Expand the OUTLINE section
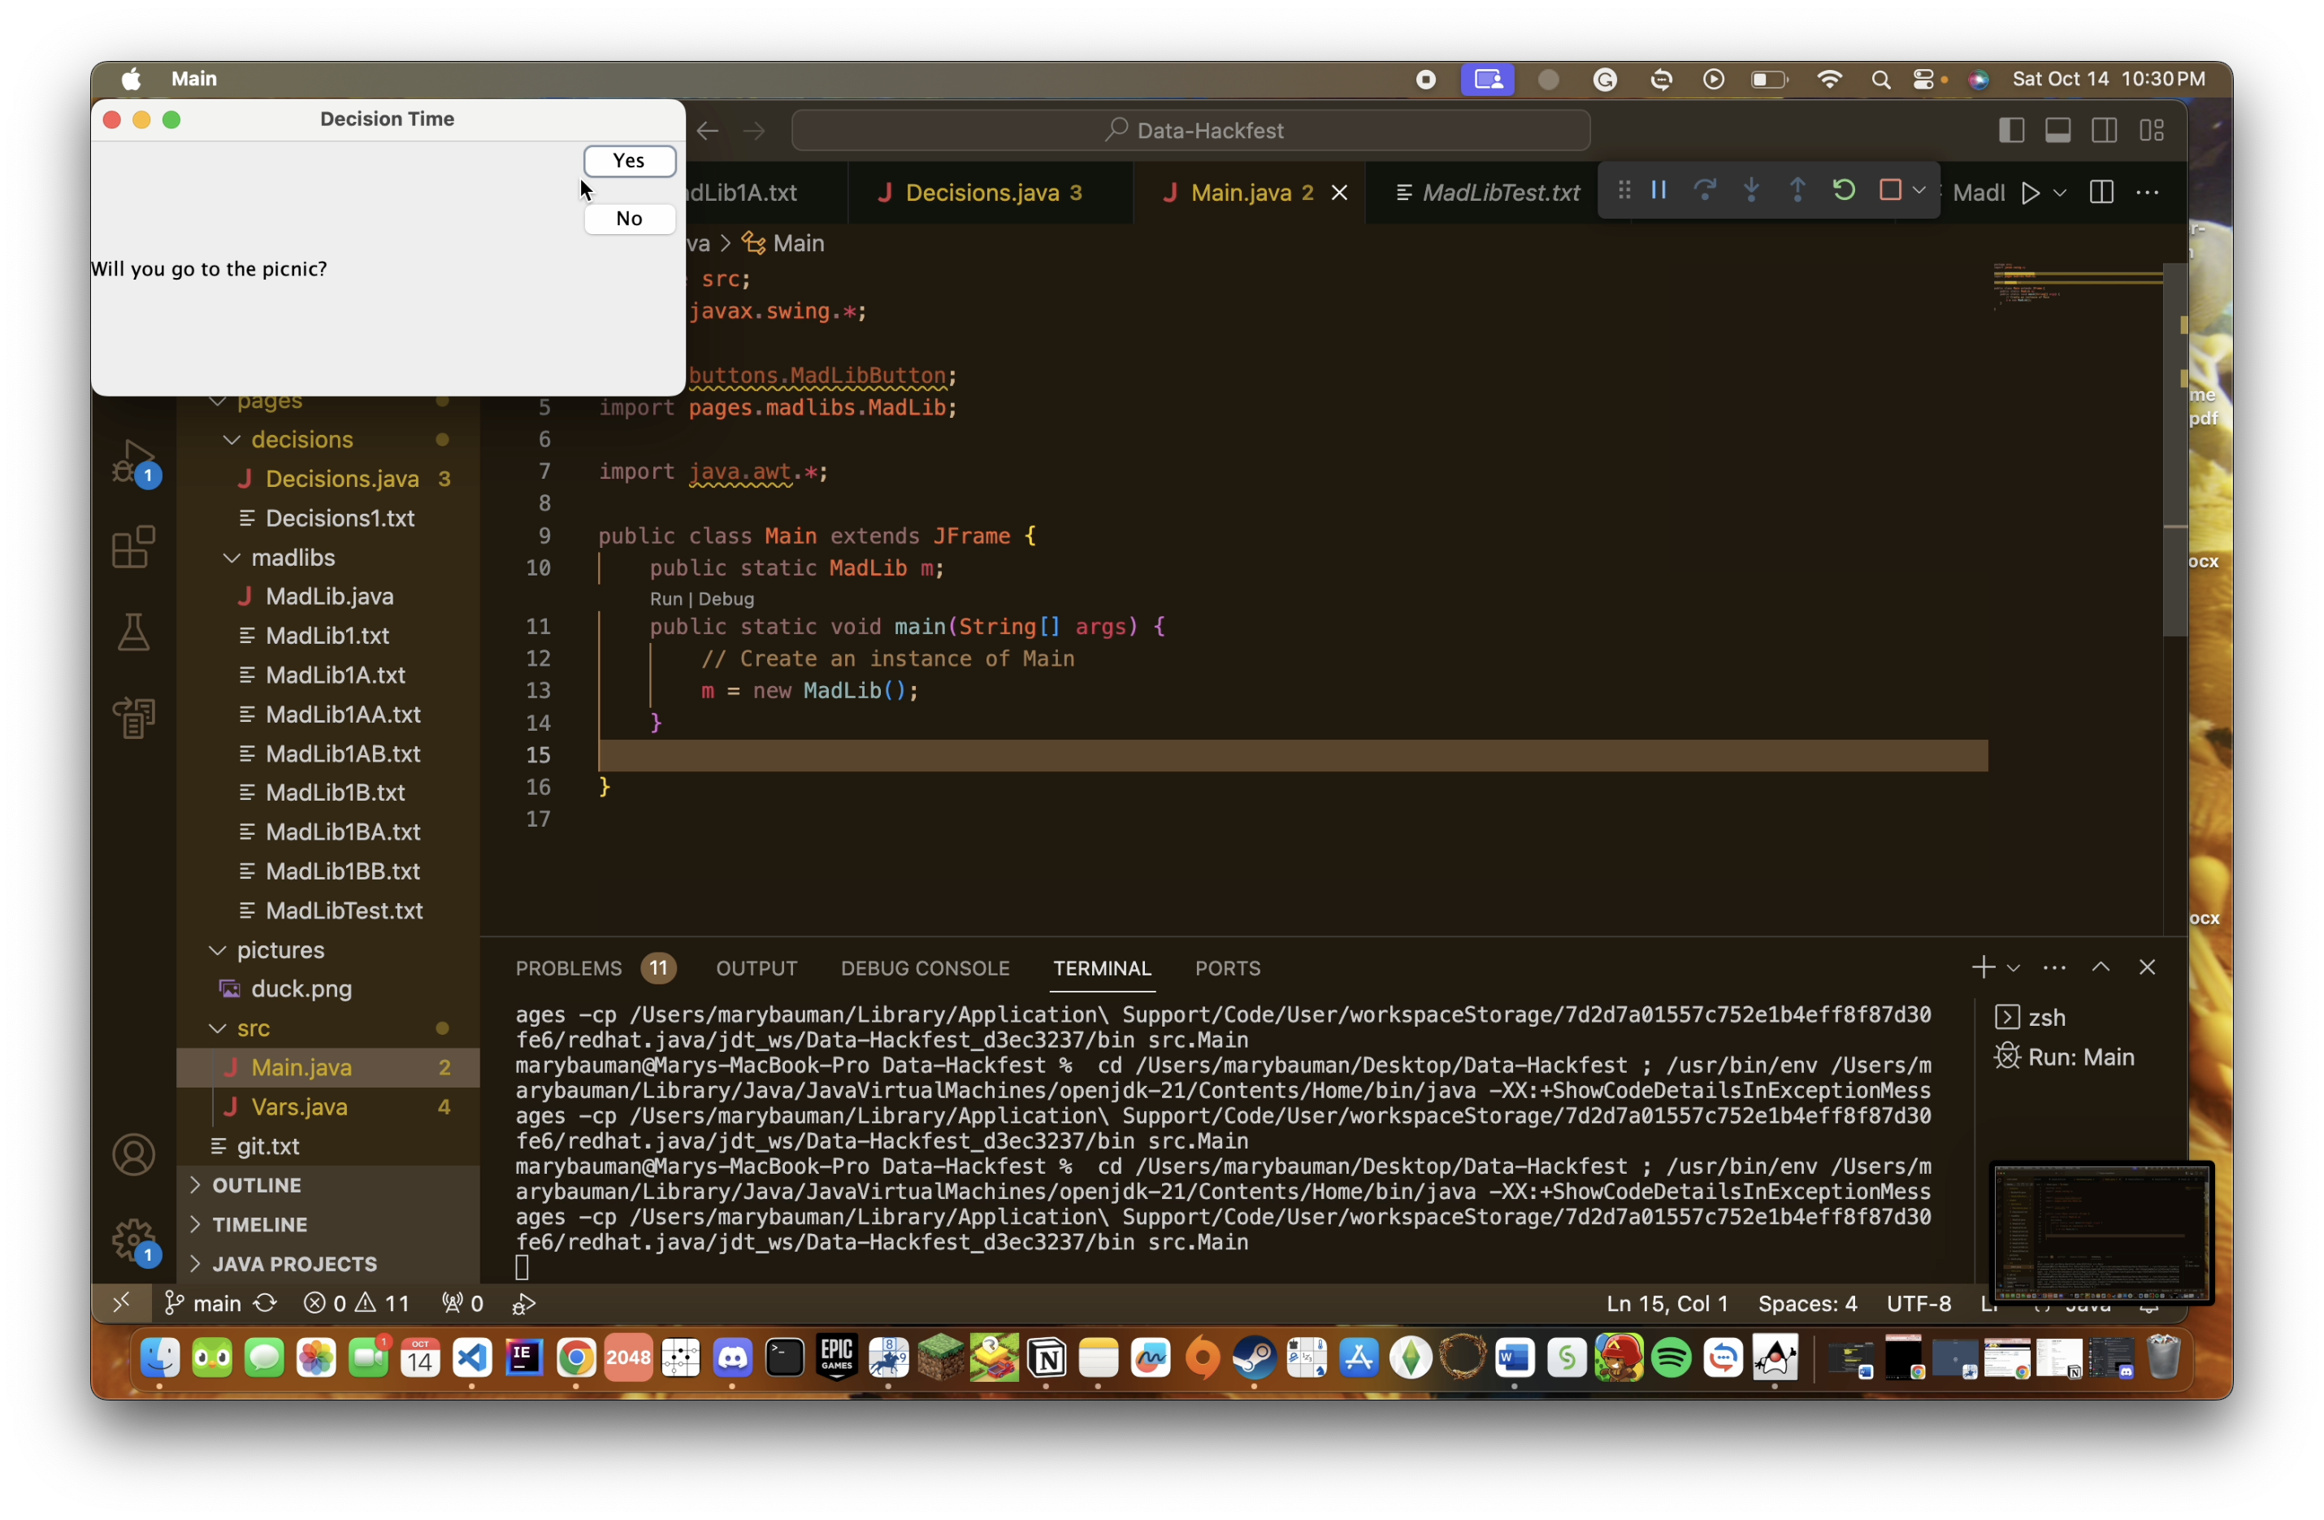Screen dimensions: 2324x1520 coord(257,1185)
